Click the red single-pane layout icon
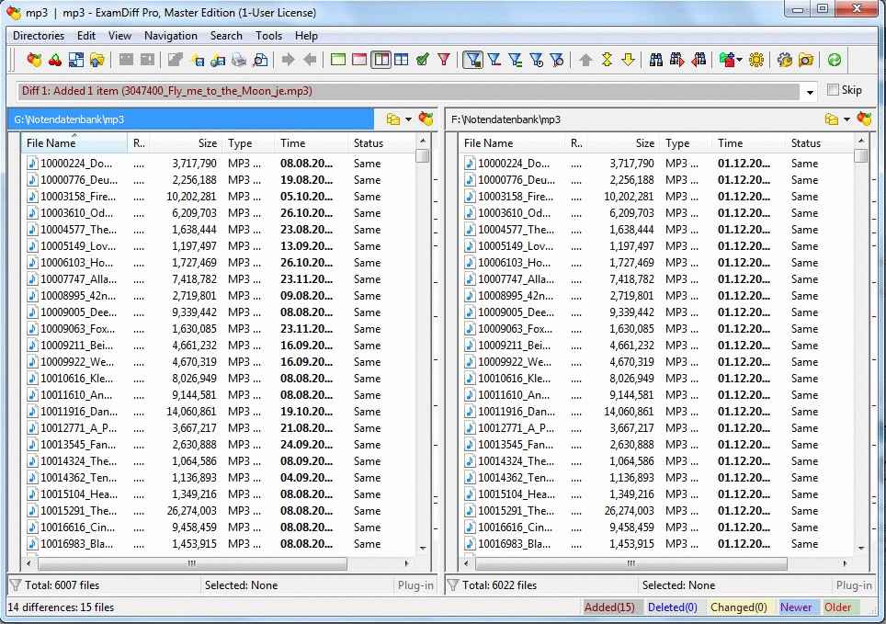Image resolution: width=886 pixels, height=624 pixels. coord(359,60)
